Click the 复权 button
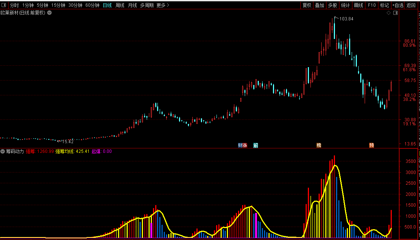The height and width of the screenshot is (240, 420). [x=307, y=5]
